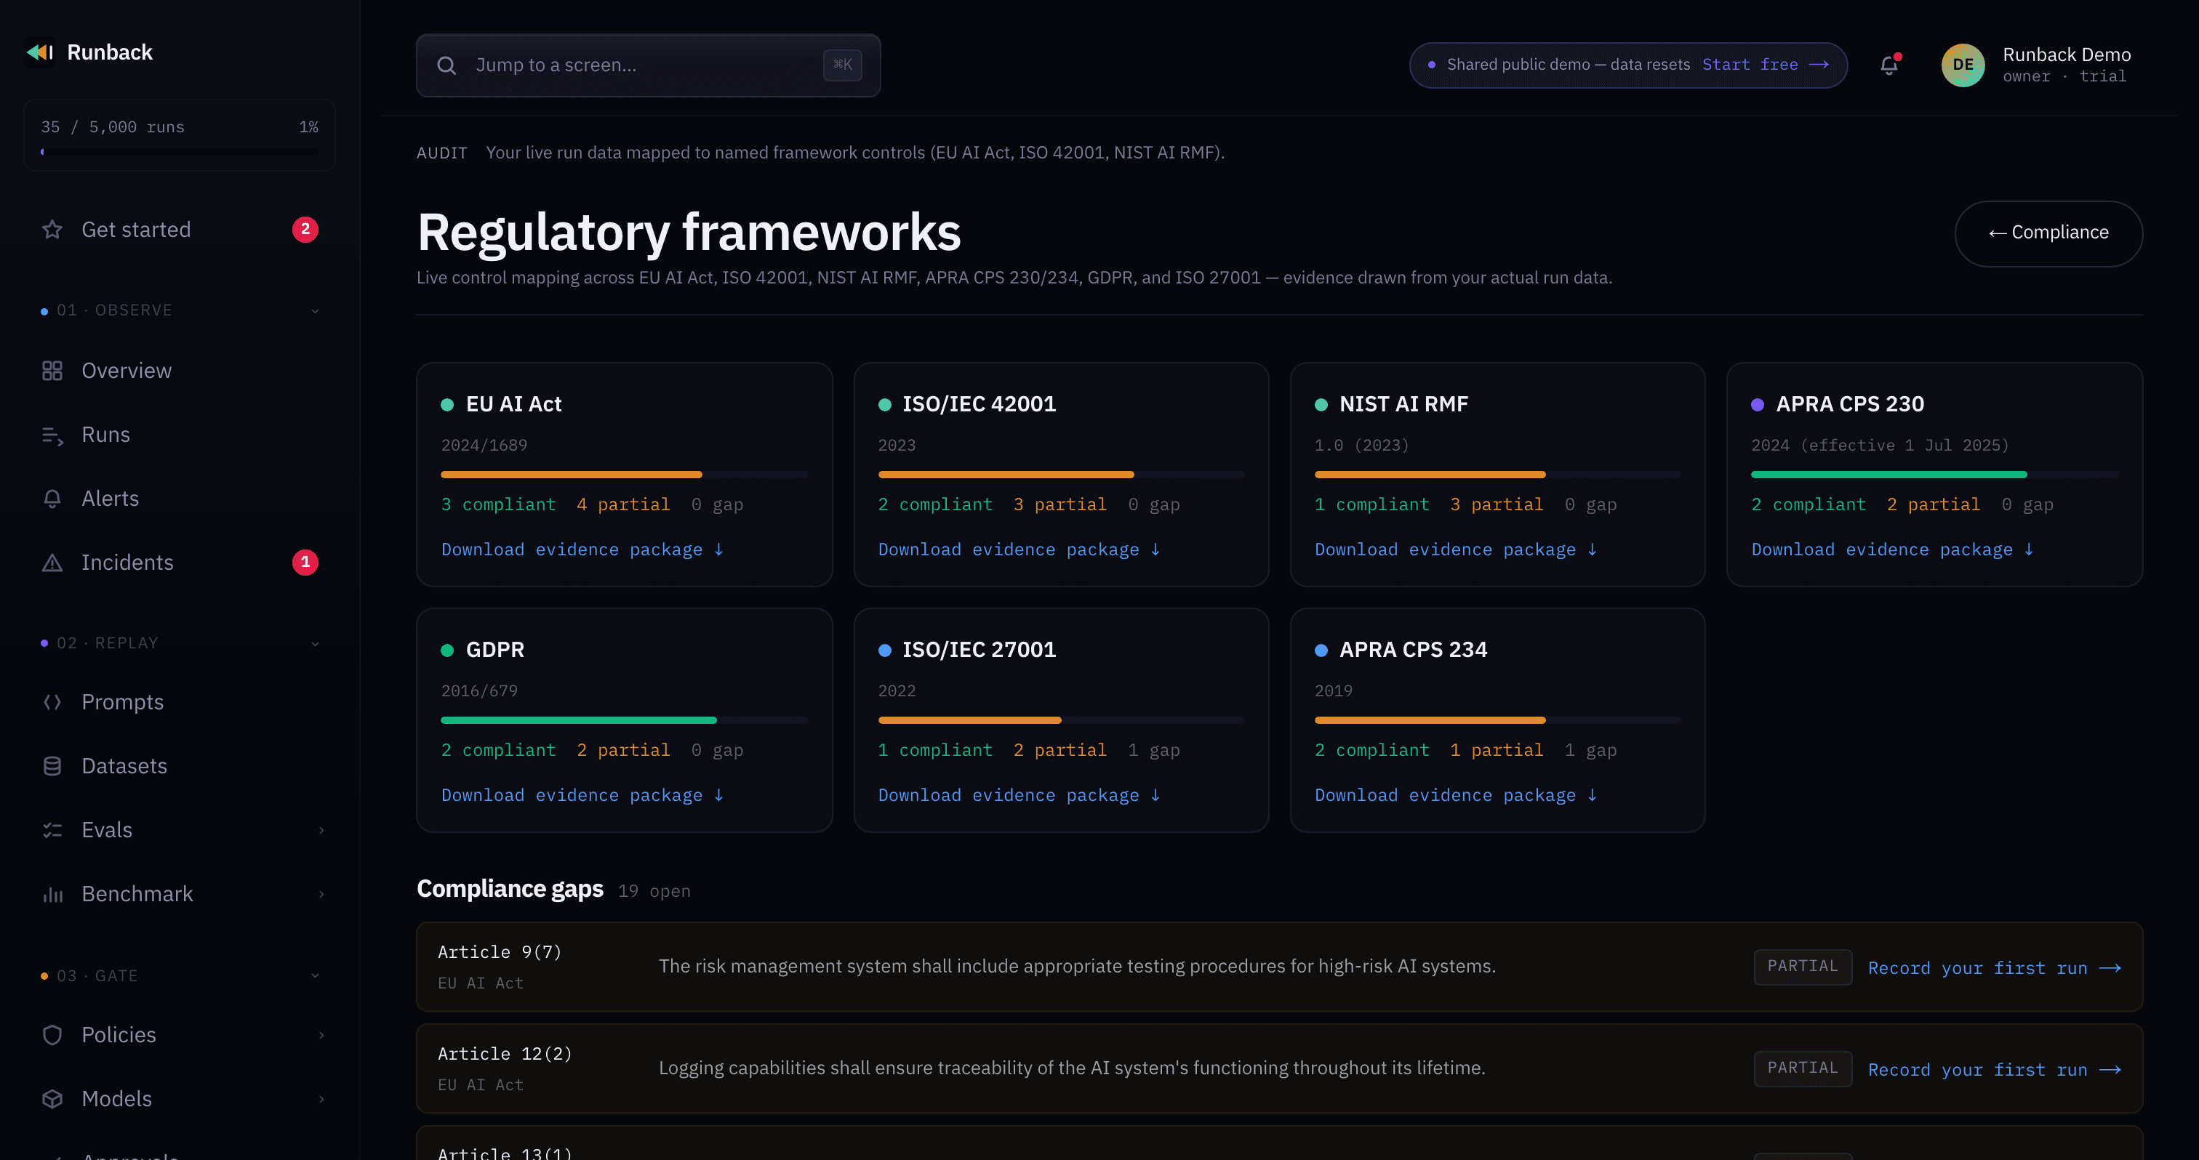The image size is (2199, 1160).
Task: Click the Prompts braces icon
Action: [52, 702]
